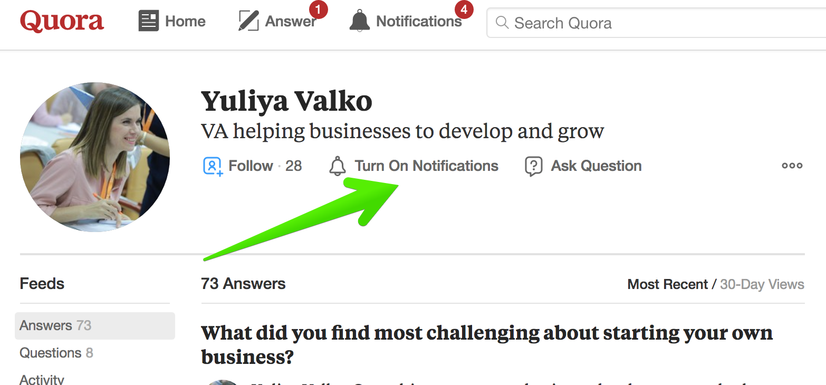This screenshot has width=826, height=385.
Task: Click the Quora logo
Action: [62, 21]
